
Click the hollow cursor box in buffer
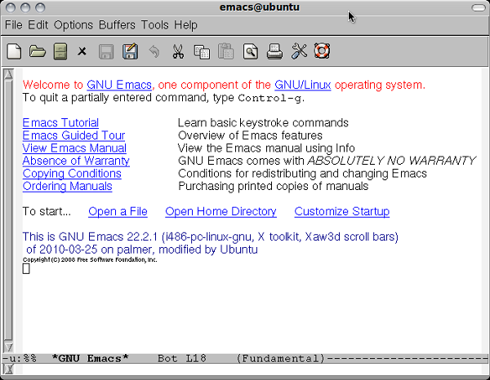(26, 268)
